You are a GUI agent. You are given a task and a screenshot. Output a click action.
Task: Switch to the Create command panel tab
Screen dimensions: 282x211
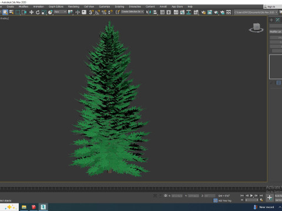271,20
